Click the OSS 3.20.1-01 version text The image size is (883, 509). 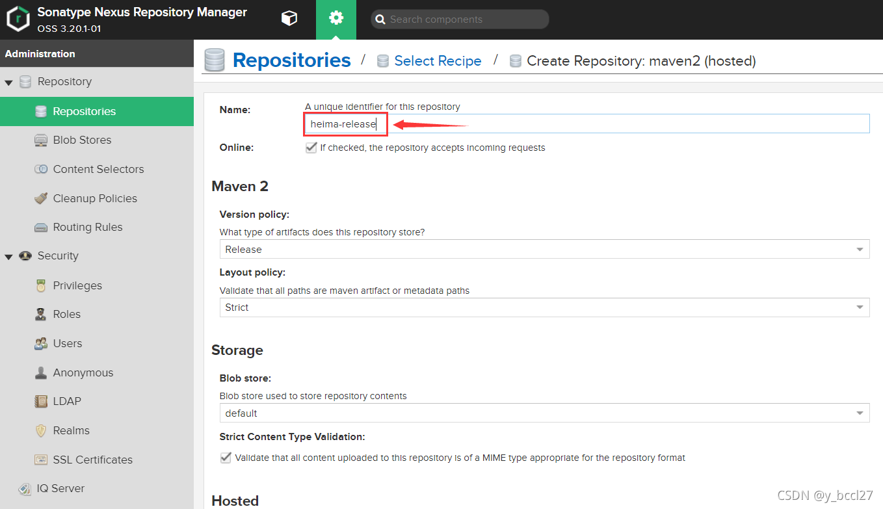69,29
